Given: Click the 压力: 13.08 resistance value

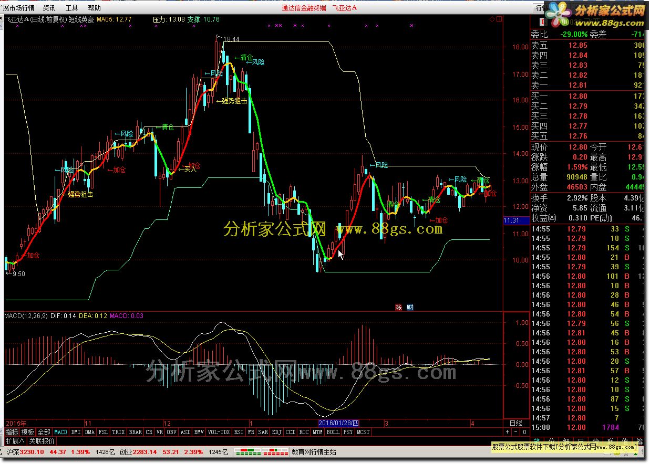Looking at the screenshot, I should coord(169,19).
